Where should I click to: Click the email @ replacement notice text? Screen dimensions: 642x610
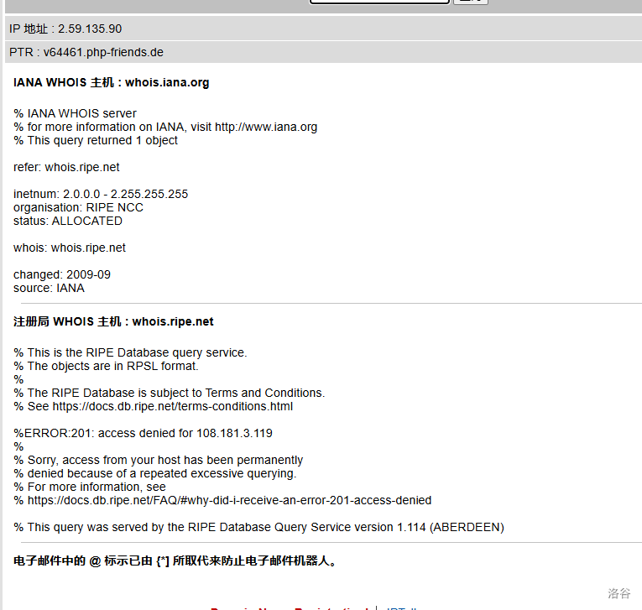pos(176,560)
